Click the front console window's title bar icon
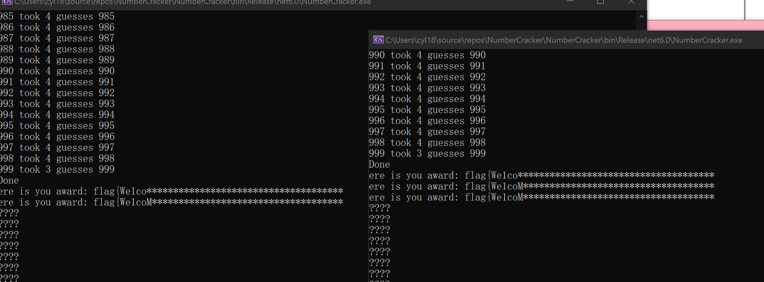The width and height of the screenshot is (764, 282). [x=378, y=40]
